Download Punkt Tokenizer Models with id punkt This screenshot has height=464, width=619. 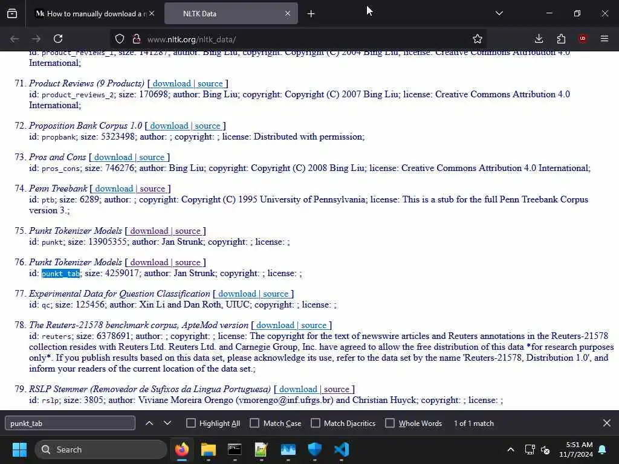point(149,231)
